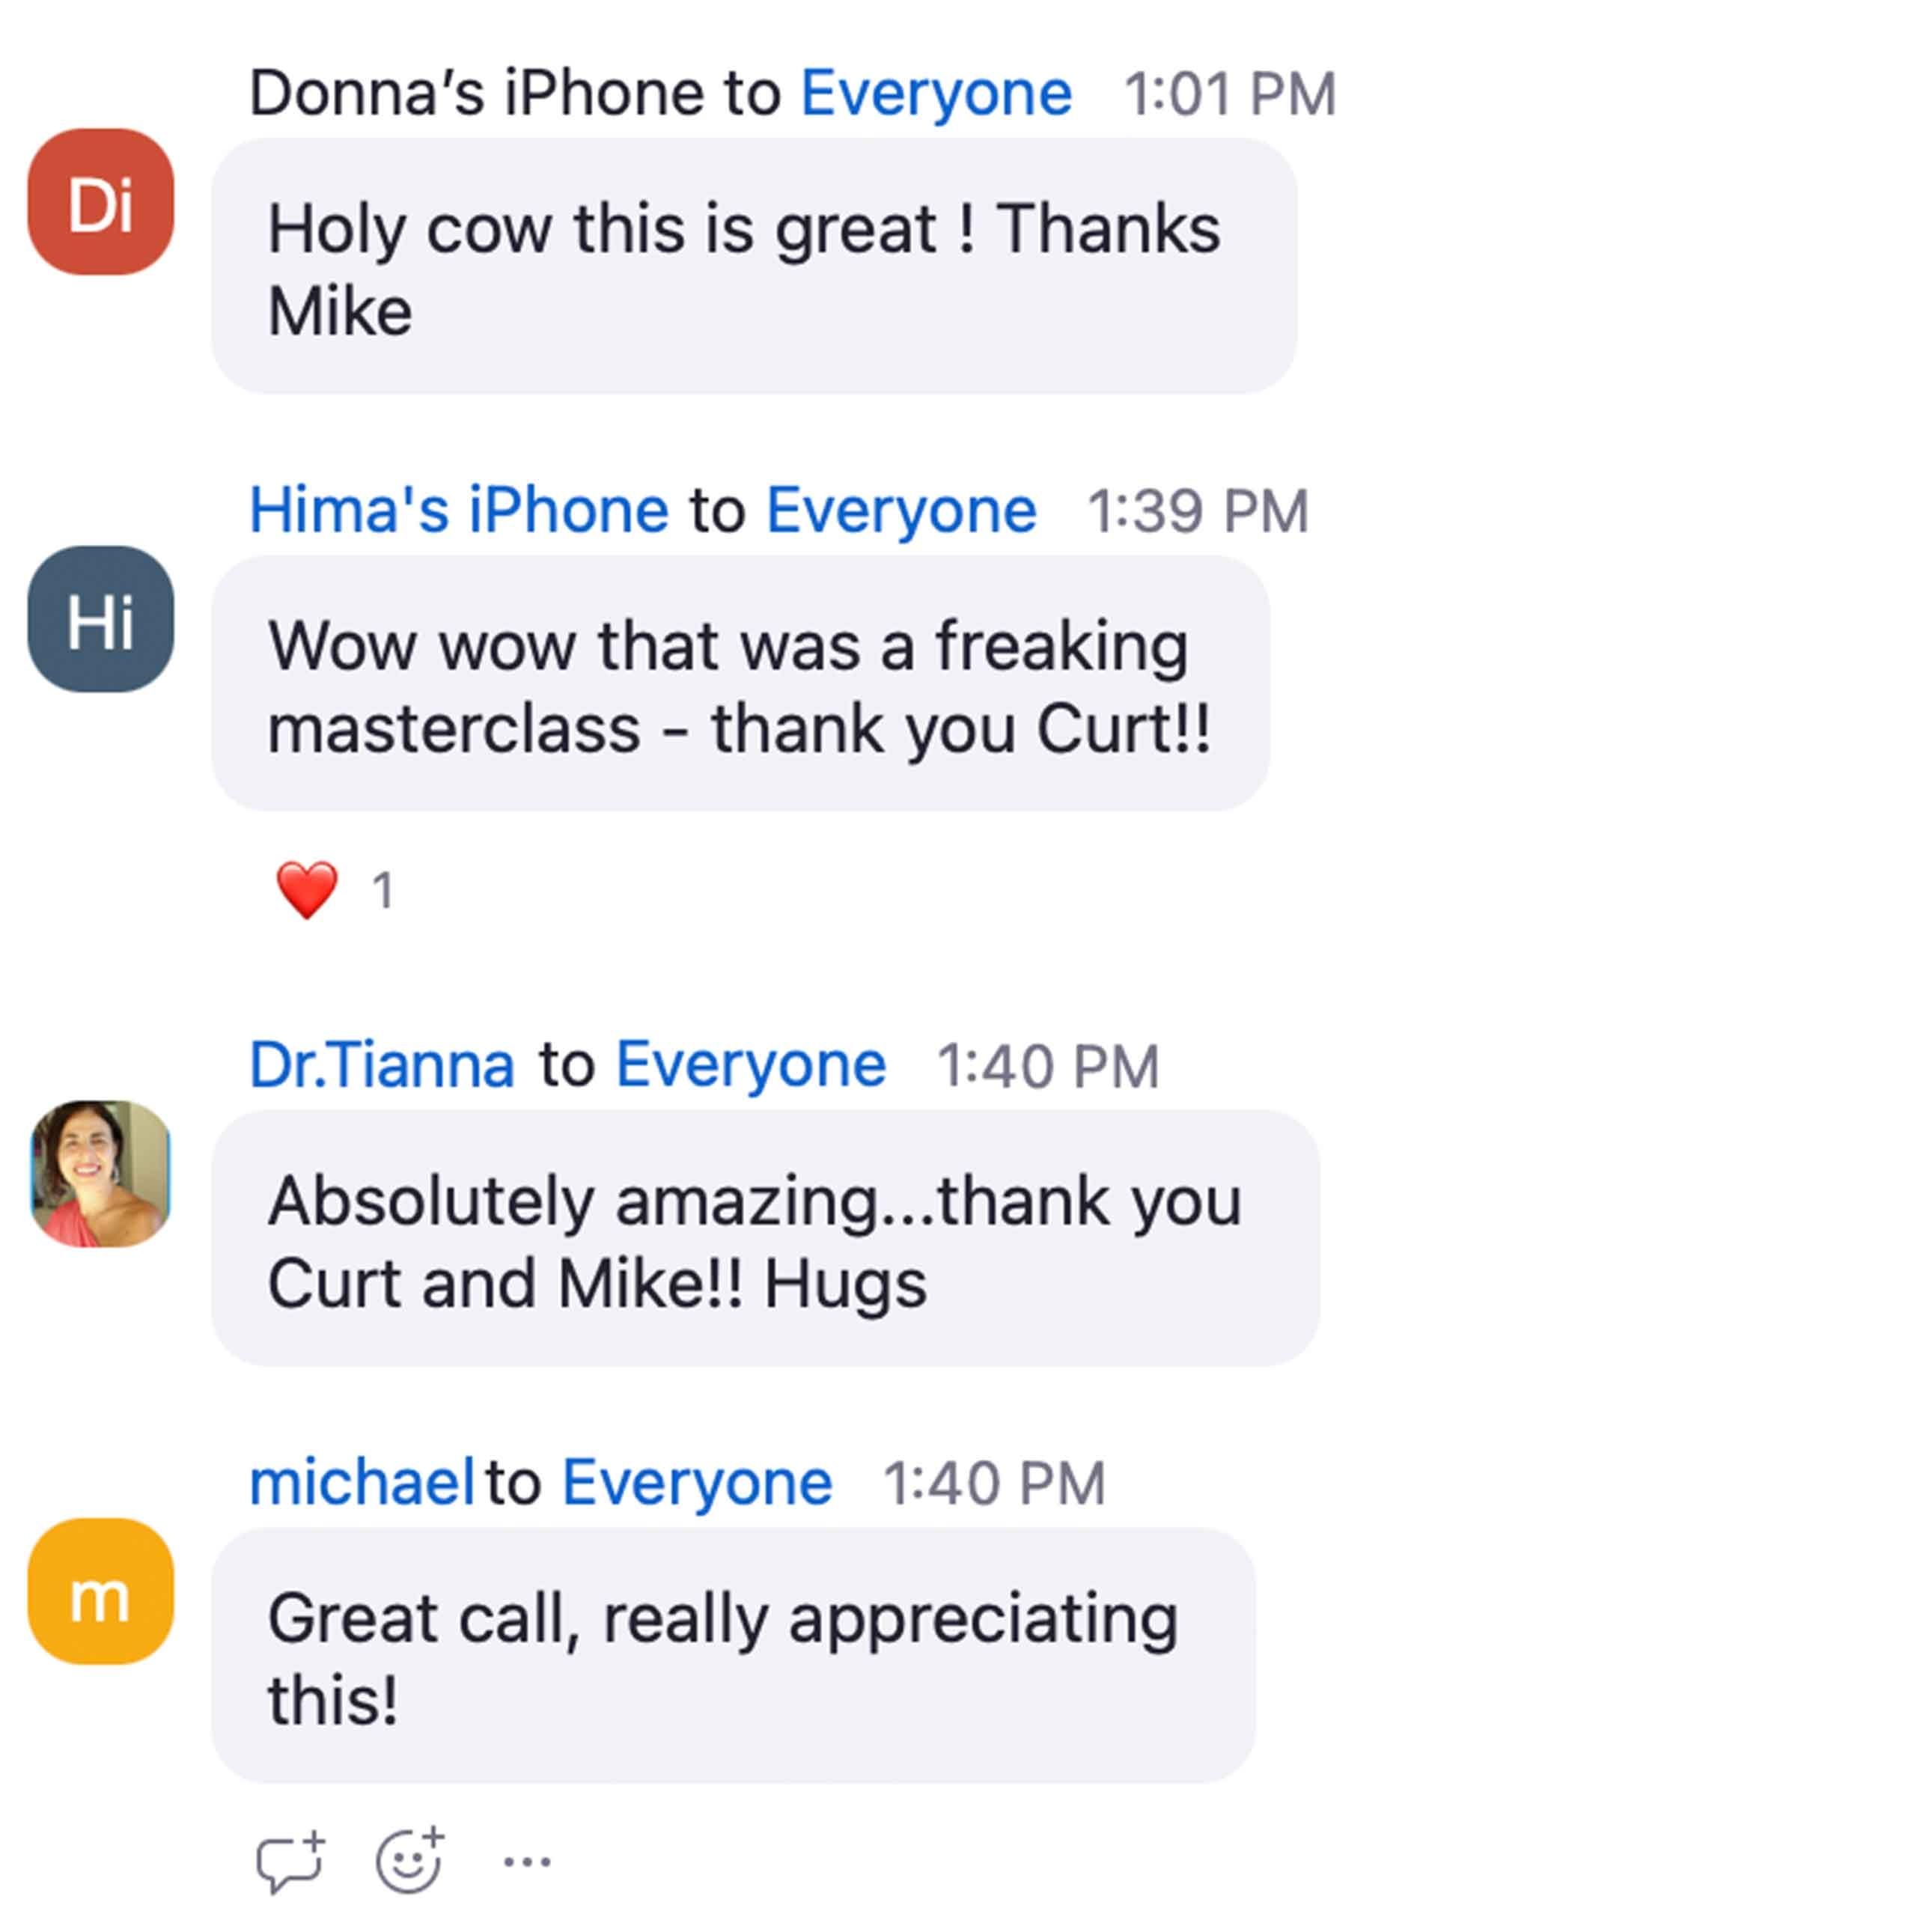Screen dimensions: 1932x1932
Task: Click the michael sender name
Action: pos(361,1482)
